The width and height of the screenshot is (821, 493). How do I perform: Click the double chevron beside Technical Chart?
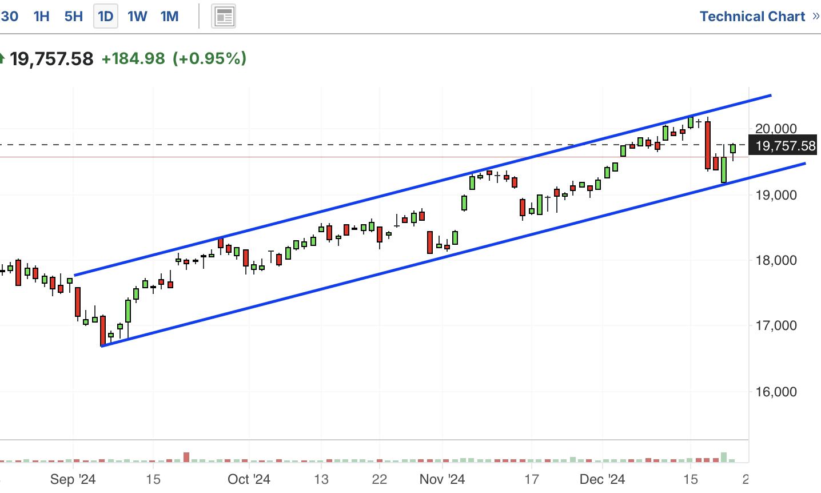click(816, 16)
